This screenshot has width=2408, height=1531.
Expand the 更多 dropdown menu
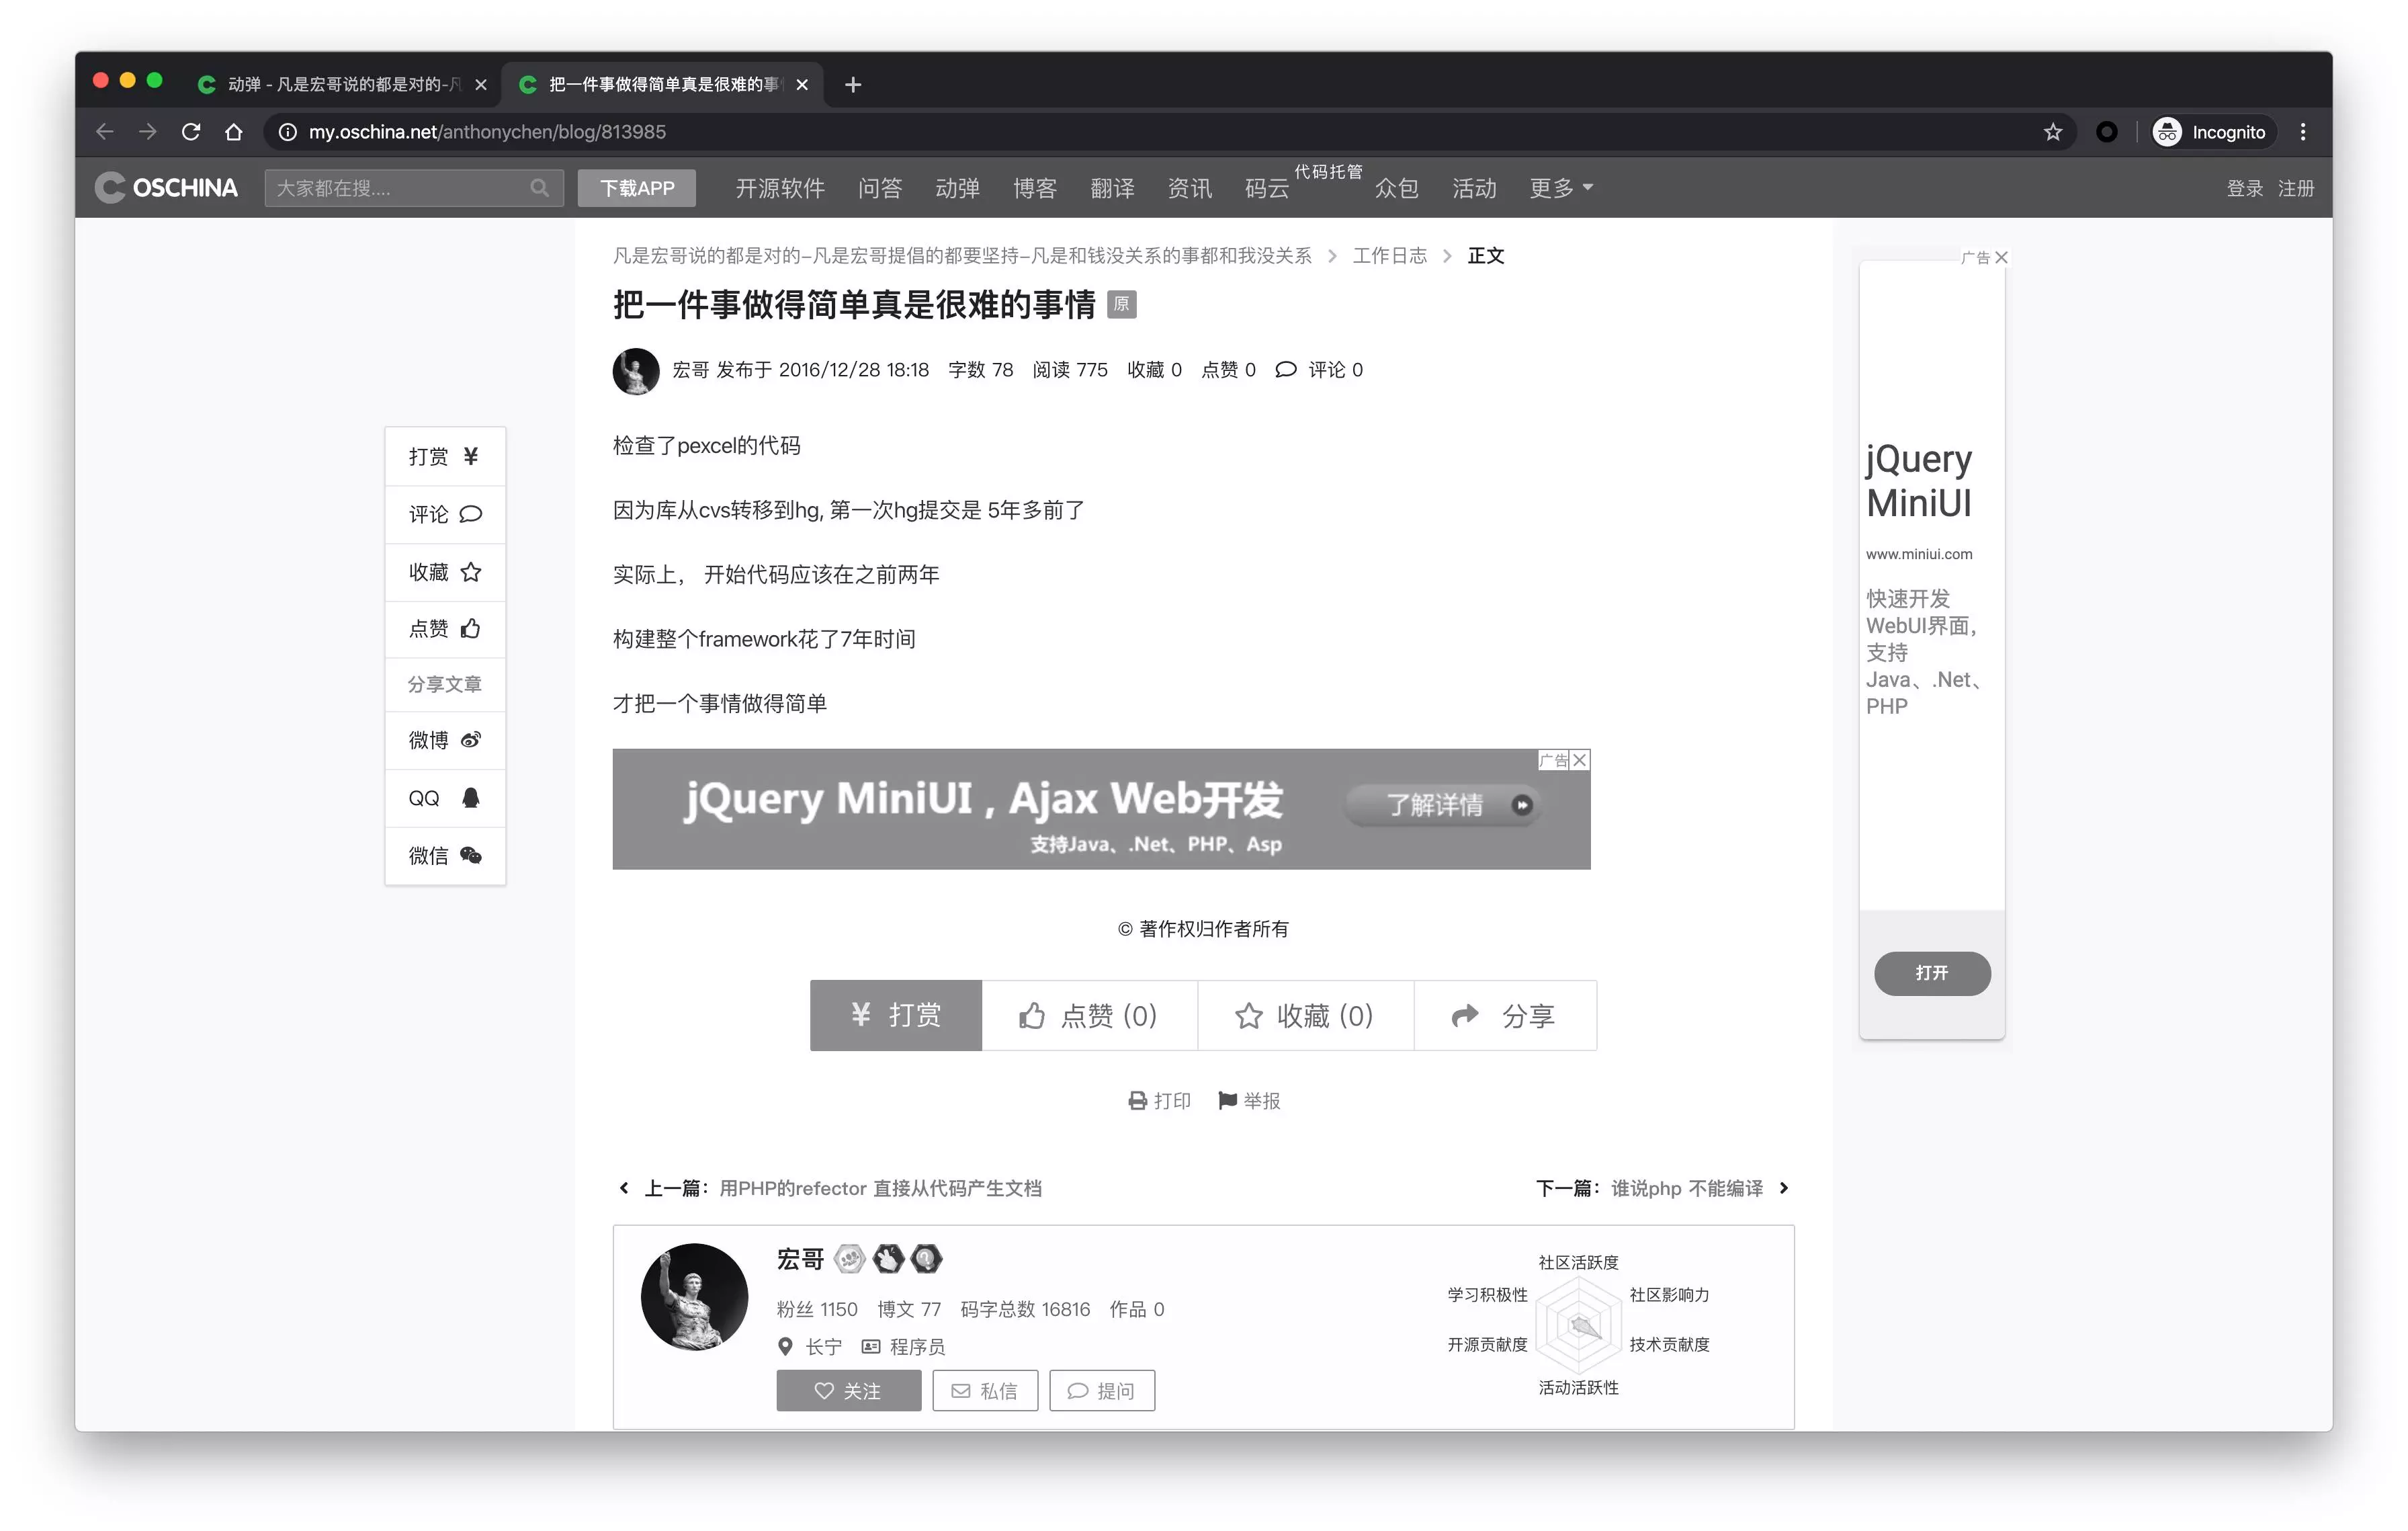(1560, 188)
